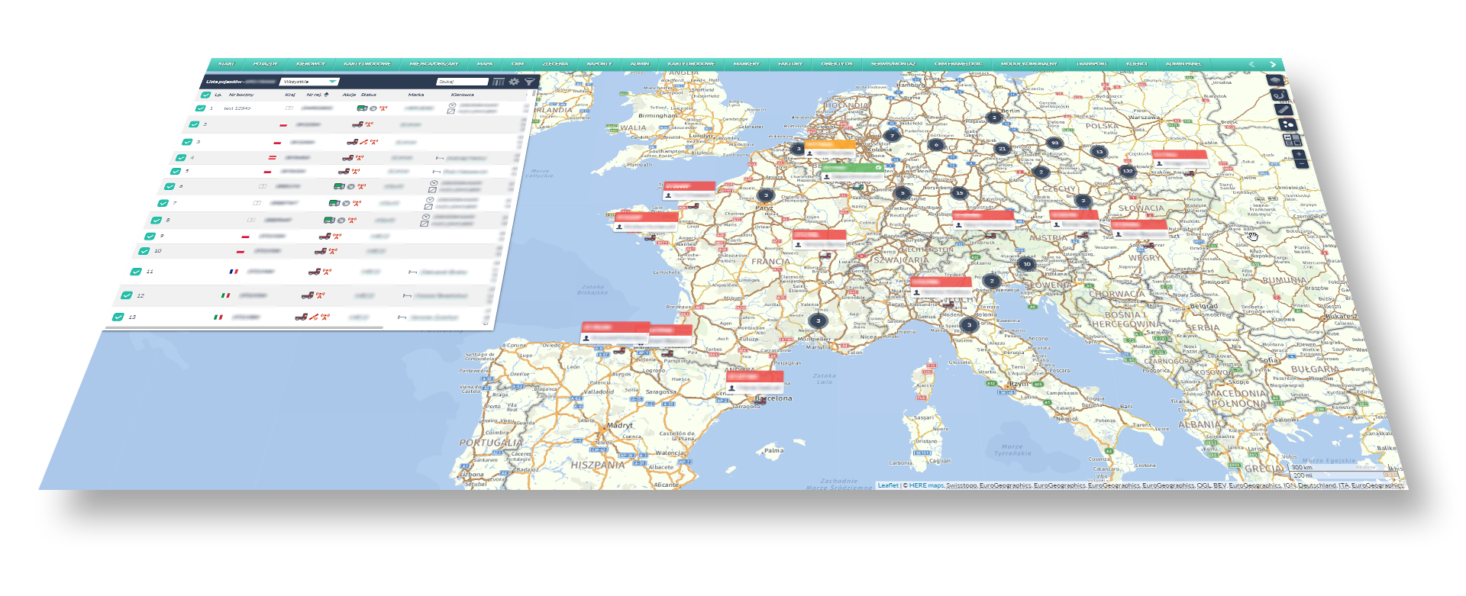Image resolution: width=1466 pixels, height=596 pixels.
Task: Open the ADMIN PANEL menu tab
Action: click(x=1183, y=64)
